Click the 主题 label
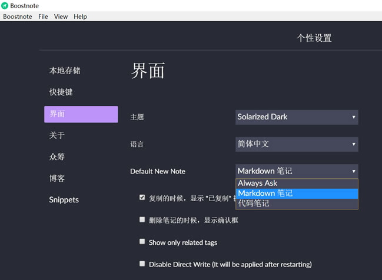This screenshot has width=382, height=280. pyautogui.click(x=137, y=117)
